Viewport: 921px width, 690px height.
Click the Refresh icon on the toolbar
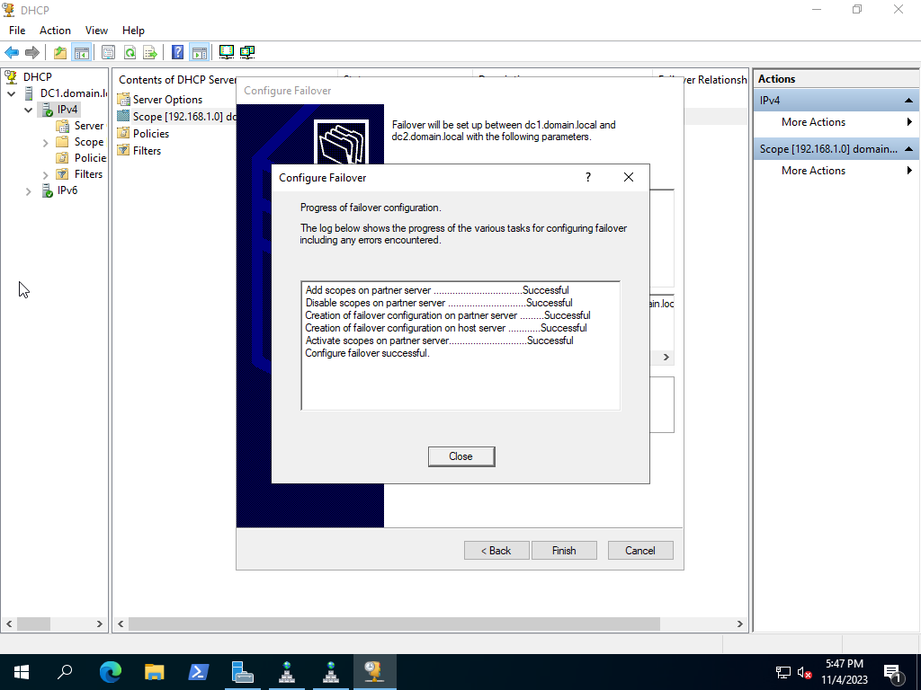(130, 52)
